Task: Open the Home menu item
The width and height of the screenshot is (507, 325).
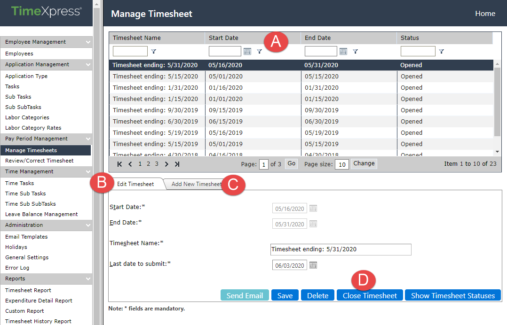Action: [x=485, y=14]
